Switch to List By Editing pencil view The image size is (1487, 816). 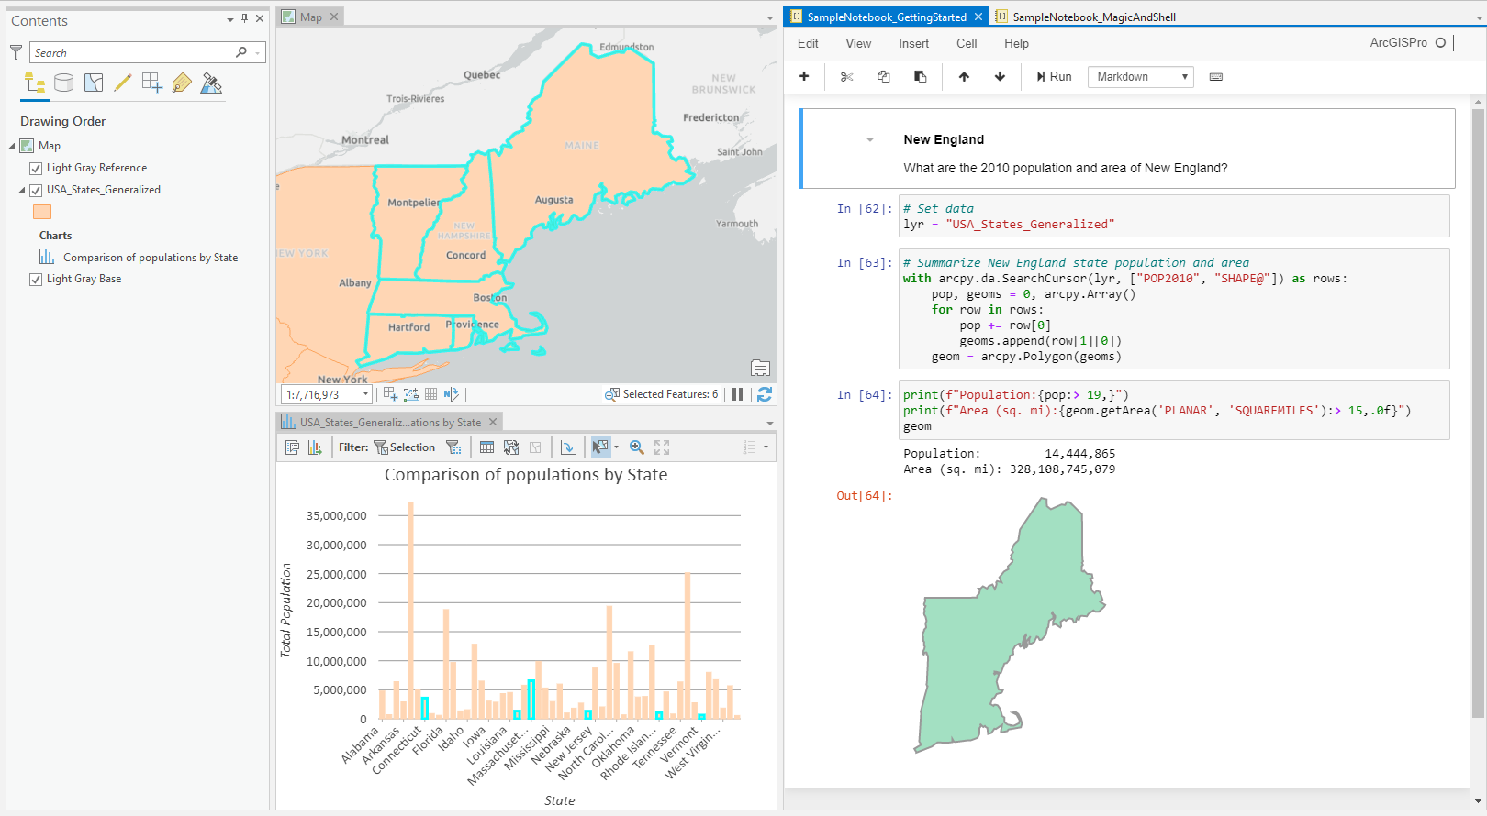point(123,83)
